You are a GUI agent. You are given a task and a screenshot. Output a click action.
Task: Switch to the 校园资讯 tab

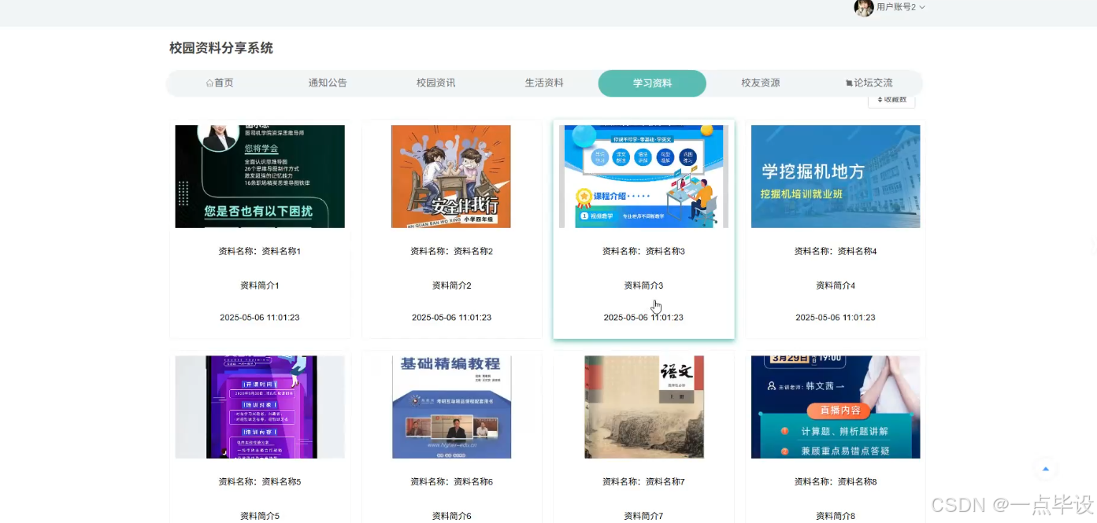click(x=435, y=83)
